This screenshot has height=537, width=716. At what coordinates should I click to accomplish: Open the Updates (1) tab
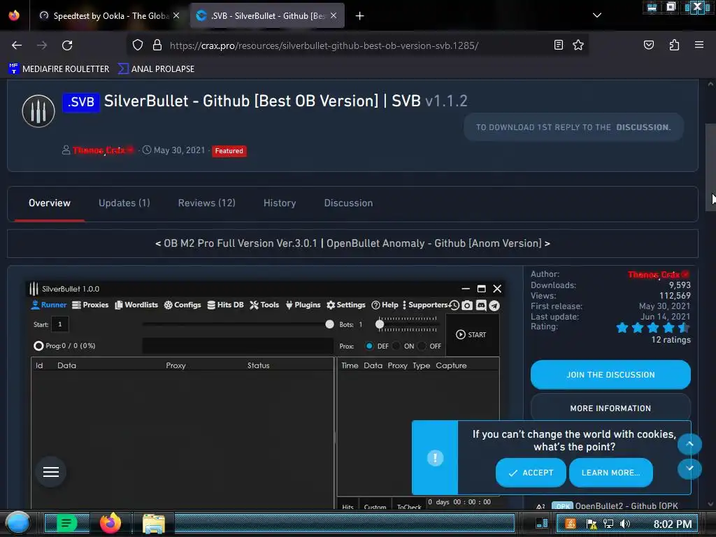(x=124, y=203)
